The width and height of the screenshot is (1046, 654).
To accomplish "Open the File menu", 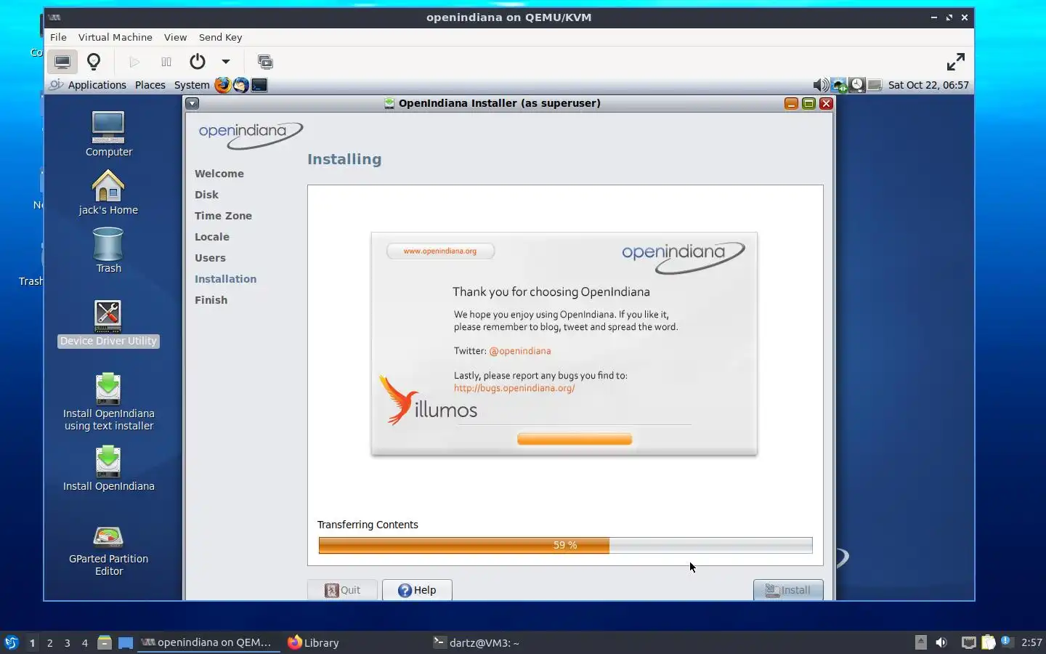I will pyautogui.click(x=58, y=37).
